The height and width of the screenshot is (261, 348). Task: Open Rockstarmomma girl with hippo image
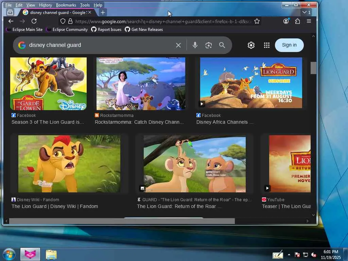tap(141, 84)
